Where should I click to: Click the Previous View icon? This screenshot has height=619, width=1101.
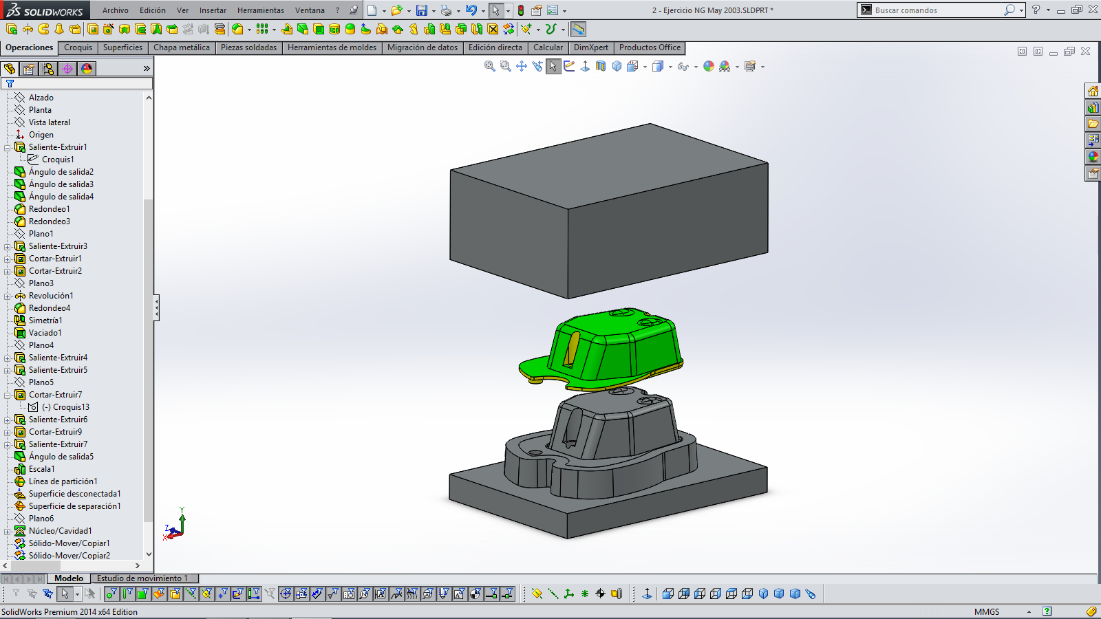click(x=537, y=67)
